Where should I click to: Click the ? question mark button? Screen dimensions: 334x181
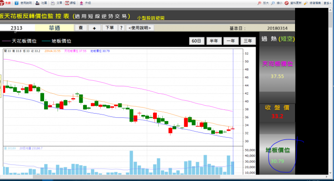pyautogui.click(x=121, y=28)
